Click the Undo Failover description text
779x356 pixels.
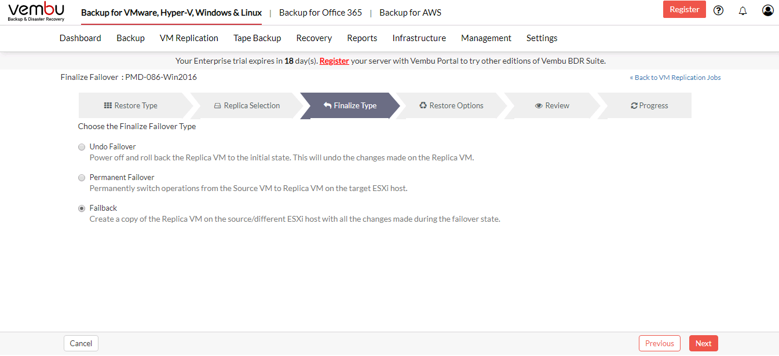pos(282,157)
